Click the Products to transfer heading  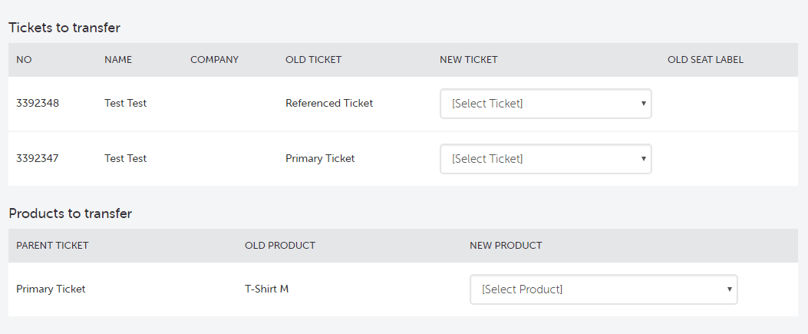pyautogui.click(x=70, y=213)
